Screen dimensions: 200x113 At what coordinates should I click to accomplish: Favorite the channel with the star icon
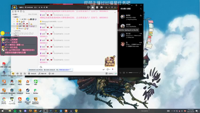[x=39, y=8]
